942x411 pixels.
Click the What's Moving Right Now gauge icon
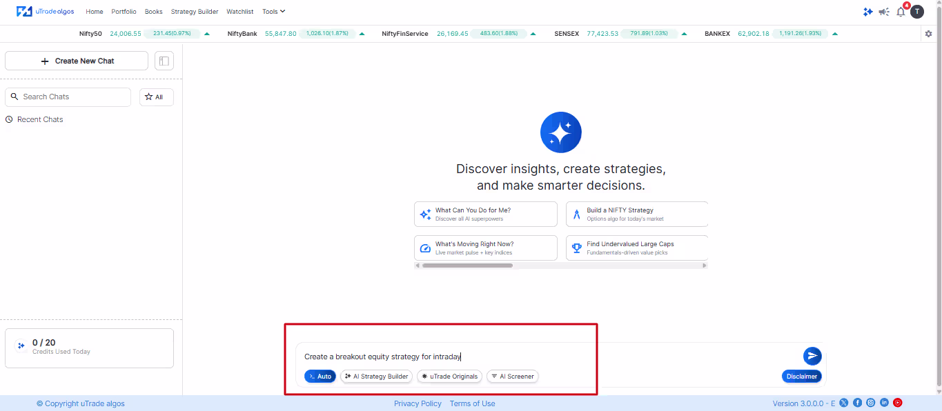click(425, 248)
